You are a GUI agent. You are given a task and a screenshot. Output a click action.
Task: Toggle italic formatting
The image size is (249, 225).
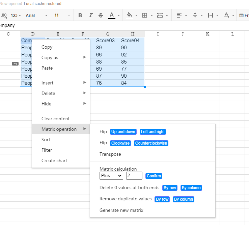coord(90,15)
